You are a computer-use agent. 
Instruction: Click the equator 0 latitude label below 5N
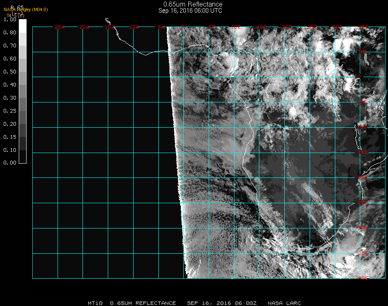(359, 77)
